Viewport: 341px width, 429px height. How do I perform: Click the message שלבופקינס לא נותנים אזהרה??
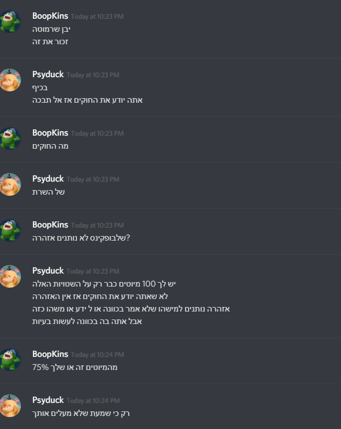(81, 238)
